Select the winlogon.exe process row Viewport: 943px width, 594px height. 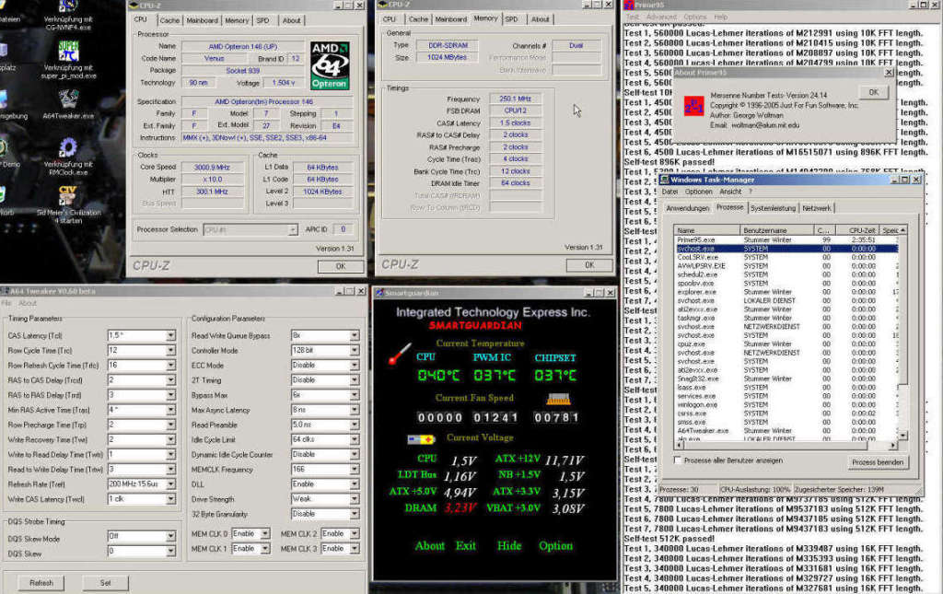[786, 404]
